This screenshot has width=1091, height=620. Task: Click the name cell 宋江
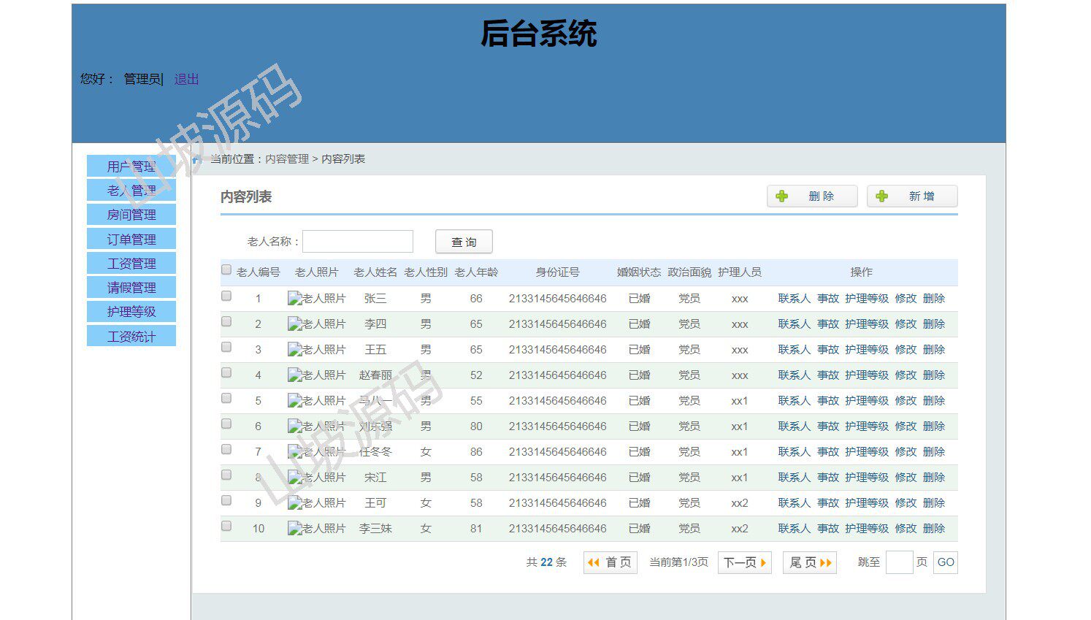point(375,478)
